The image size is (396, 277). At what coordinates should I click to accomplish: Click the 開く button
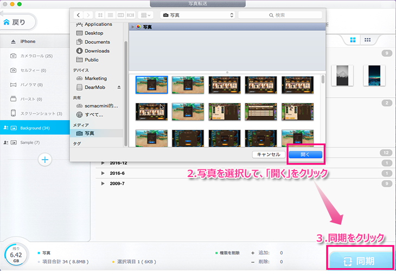click(x=305, y=155)
